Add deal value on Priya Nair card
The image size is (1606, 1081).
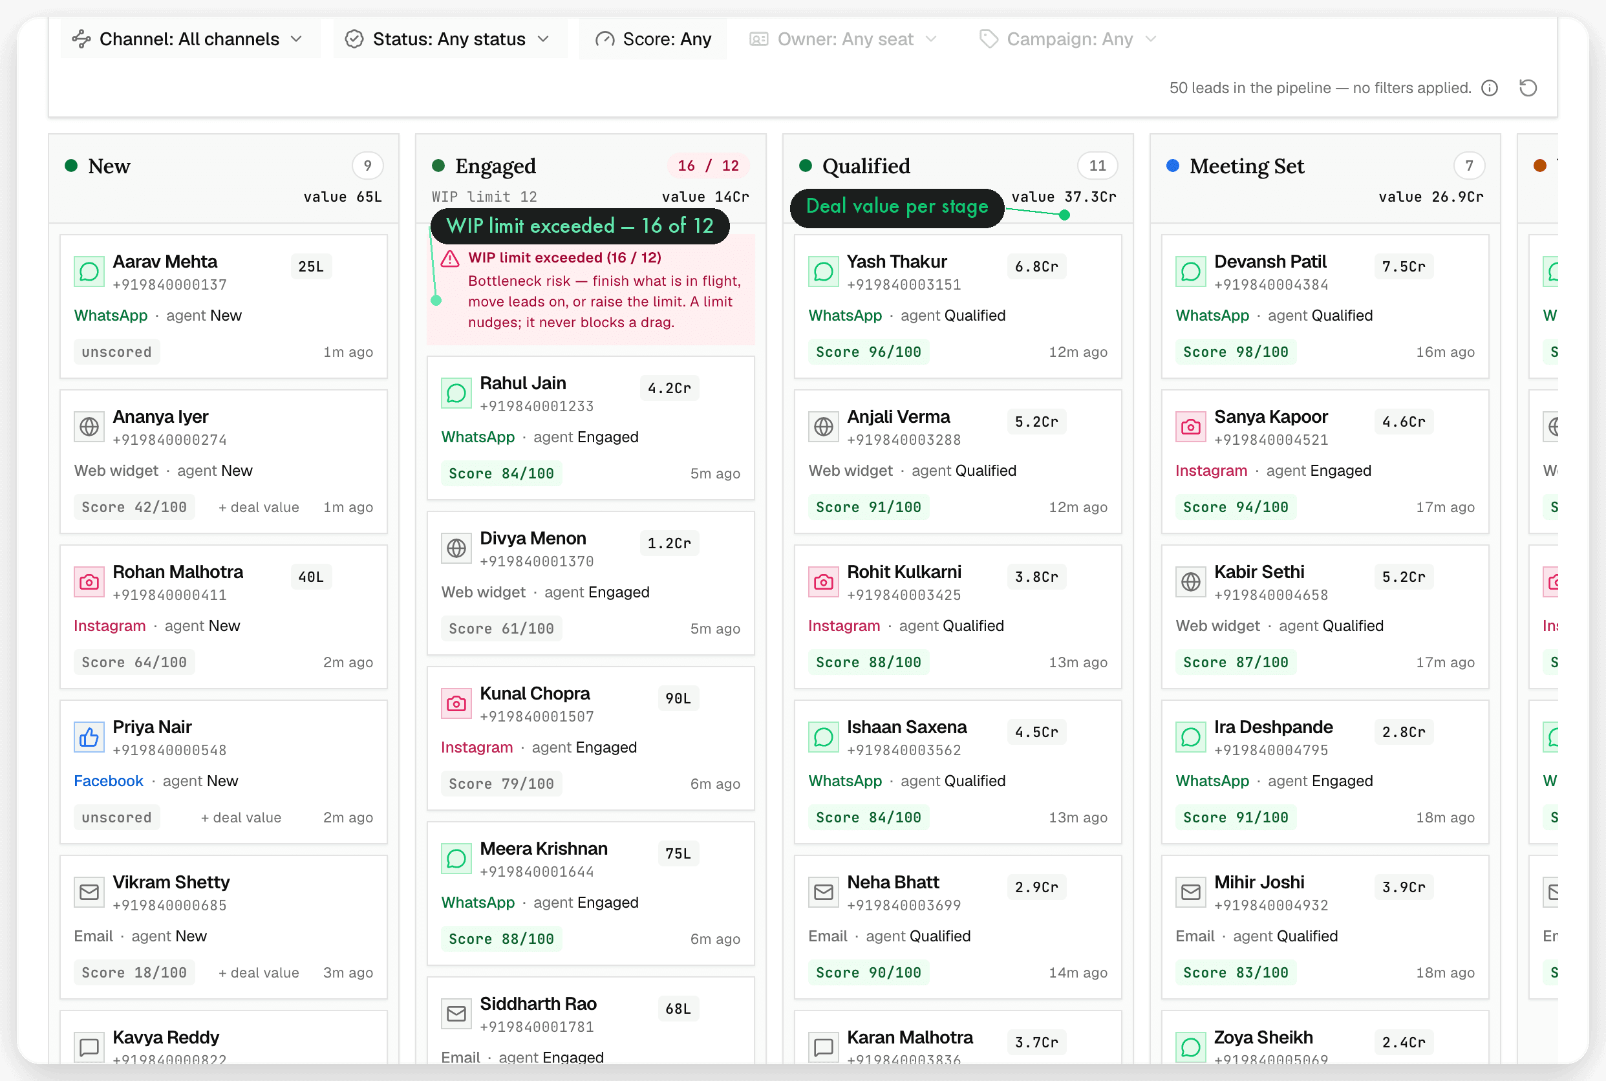coord(241,818)
